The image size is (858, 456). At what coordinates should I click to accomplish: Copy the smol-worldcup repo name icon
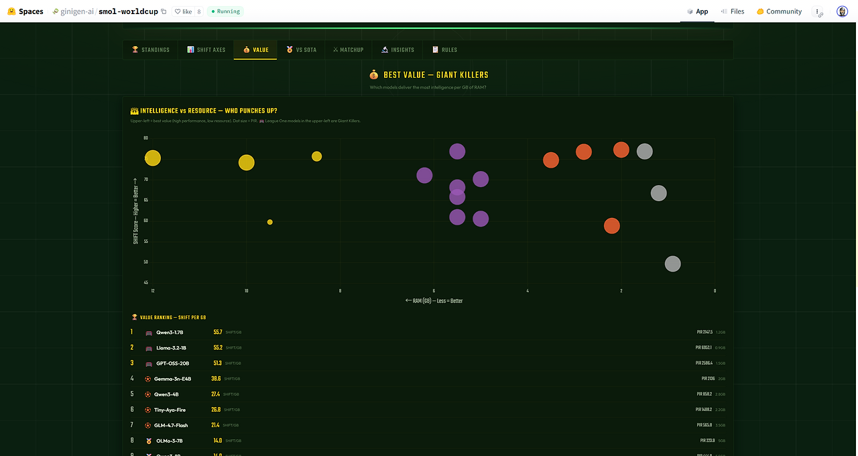click(164, 11)
